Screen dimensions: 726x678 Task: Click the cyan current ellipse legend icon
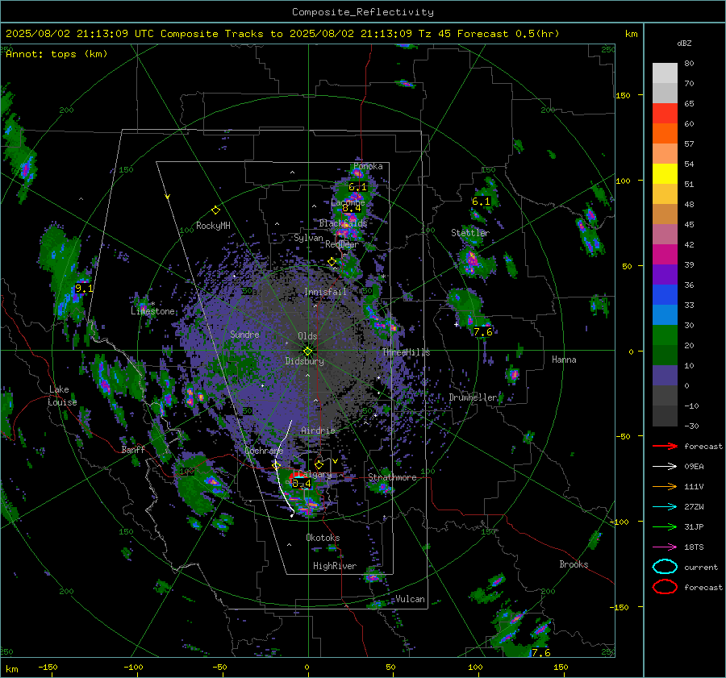tap(665, 567)
